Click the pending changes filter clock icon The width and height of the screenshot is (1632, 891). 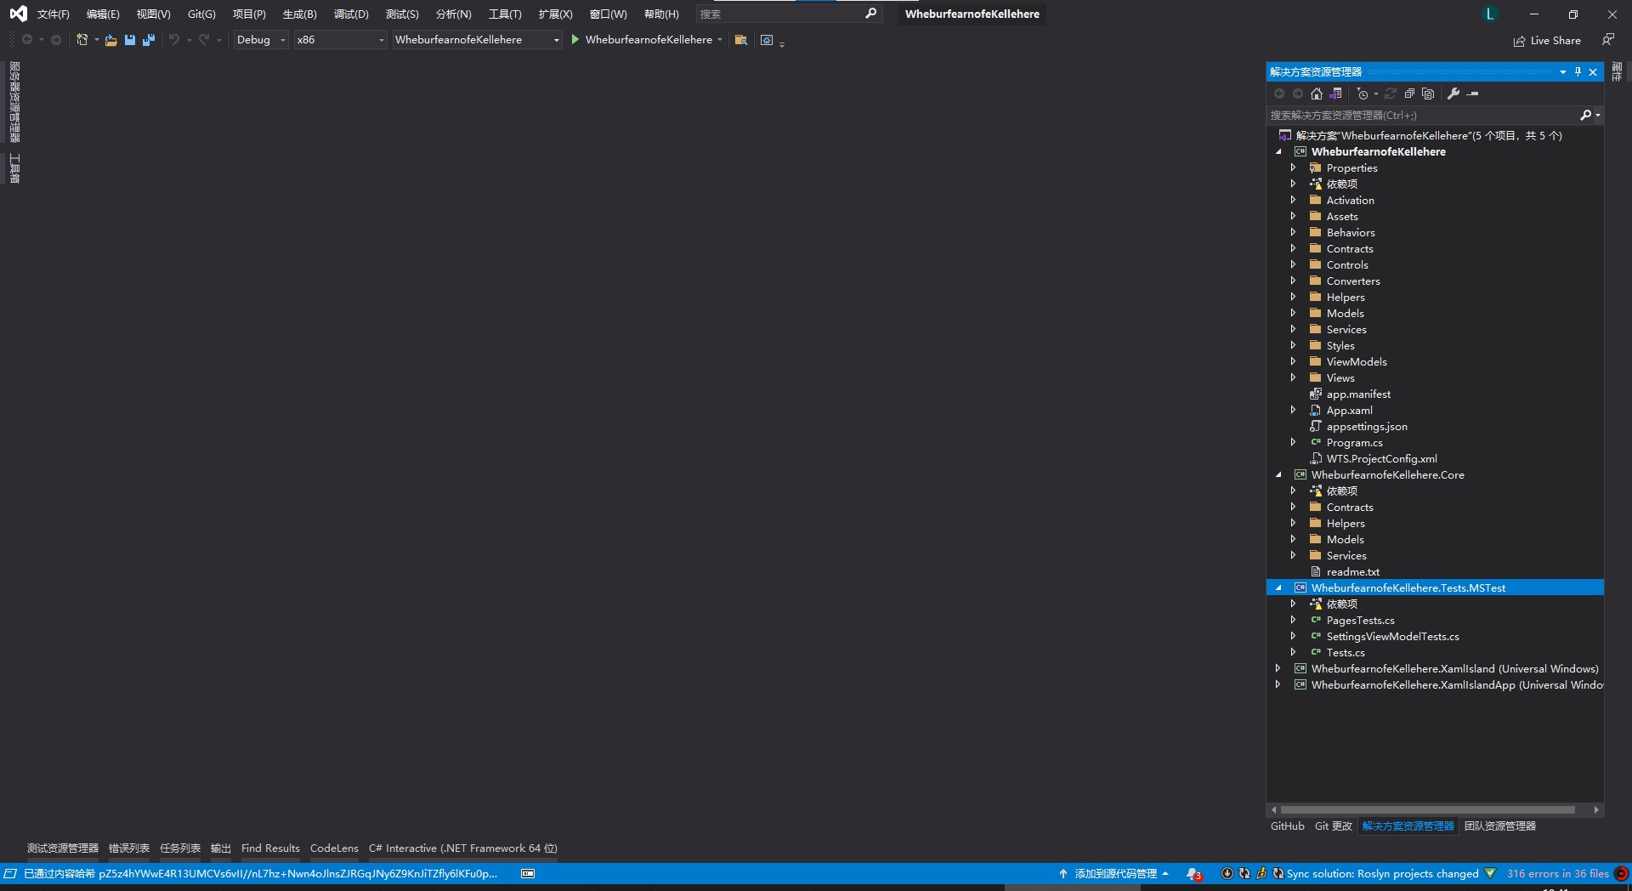[1363, 94]
